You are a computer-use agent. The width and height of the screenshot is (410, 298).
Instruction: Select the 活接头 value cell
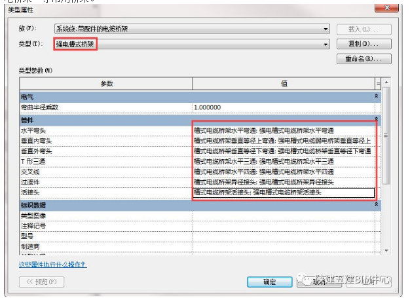[x=284, y=193]
